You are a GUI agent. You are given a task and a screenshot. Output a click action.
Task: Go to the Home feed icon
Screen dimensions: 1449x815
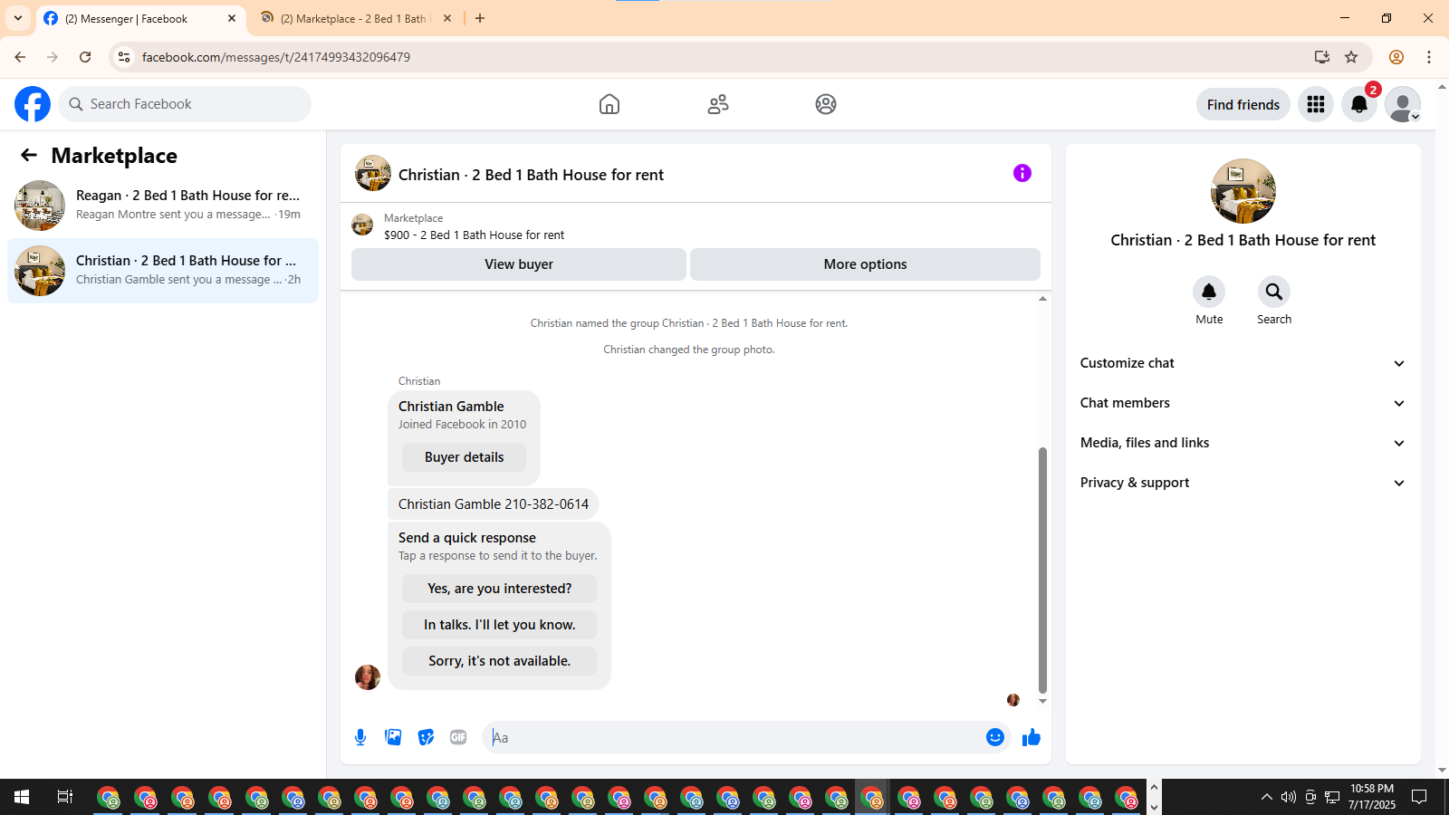click(x=609, y=104)
